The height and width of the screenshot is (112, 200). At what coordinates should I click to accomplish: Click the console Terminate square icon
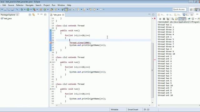click(x=160, y=19)
